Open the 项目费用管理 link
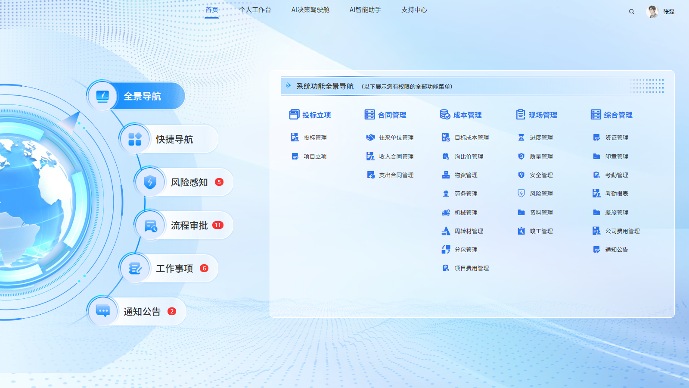Image resolution: width=689 pixels, height=388 pixels. tap(472, 268)
